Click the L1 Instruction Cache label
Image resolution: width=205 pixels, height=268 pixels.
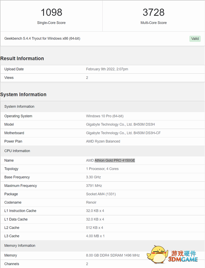20,211
